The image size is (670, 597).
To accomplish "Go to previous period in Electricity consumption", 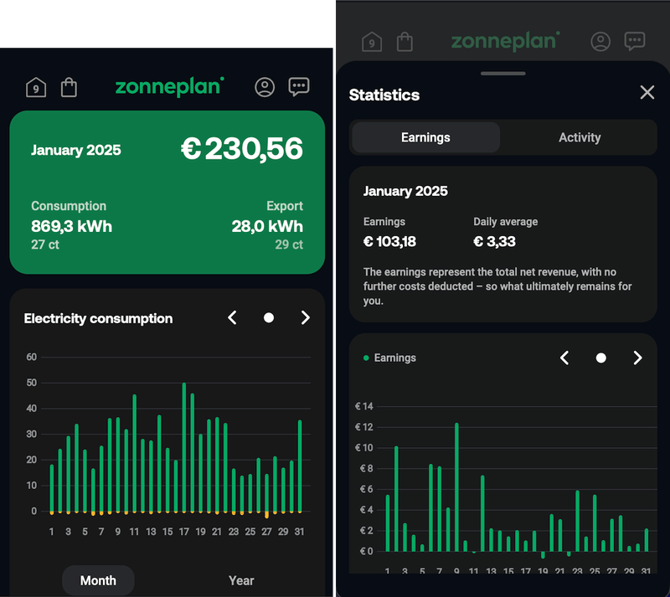I will (232, 317).
